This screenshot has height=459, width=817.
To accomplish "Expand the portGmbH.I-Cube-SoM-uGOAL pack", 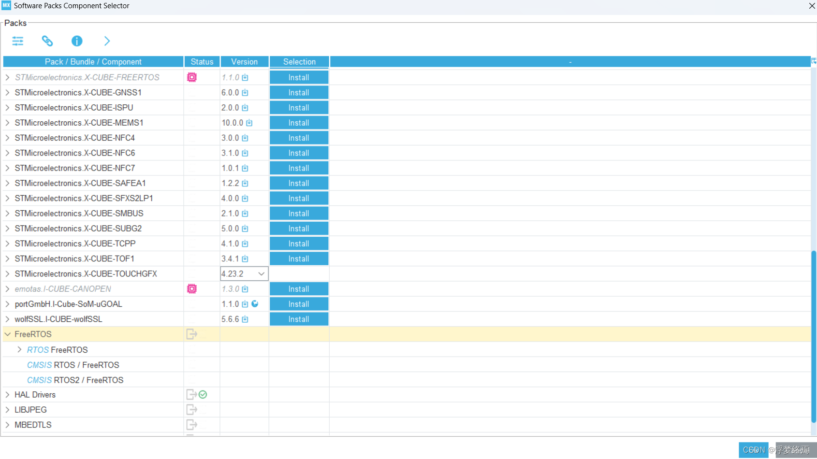I will tap(8, 304).
